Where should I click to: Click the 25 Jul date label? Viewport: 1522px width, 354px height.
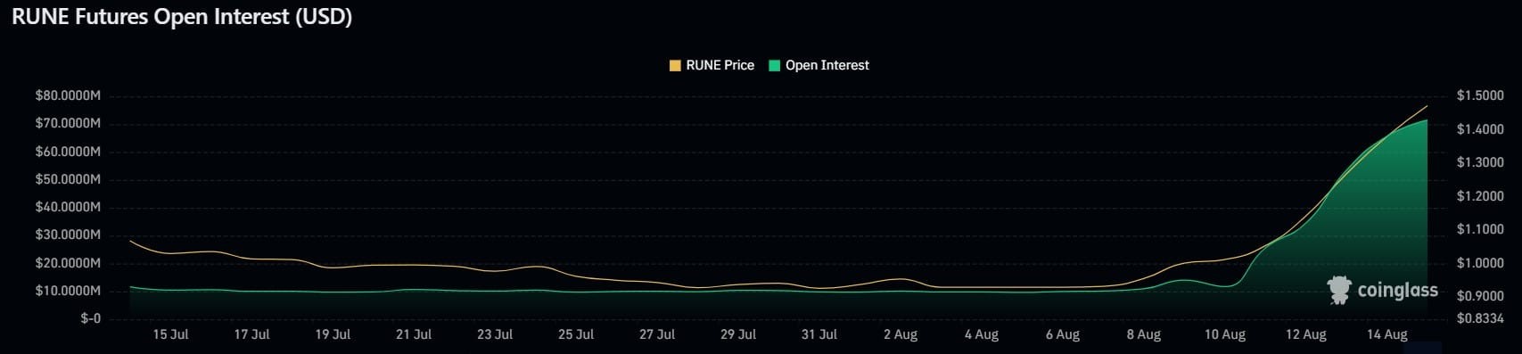576,334
